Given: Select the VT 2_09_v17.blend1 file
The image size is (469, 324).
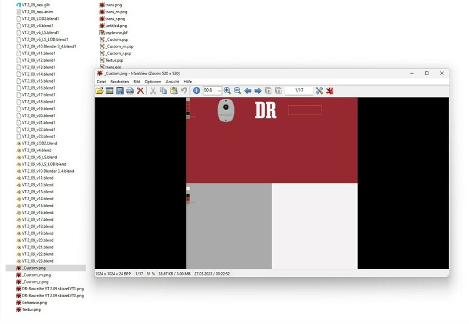Looking at the screenshot, I should pyautogui.click(x=38, y=95).
